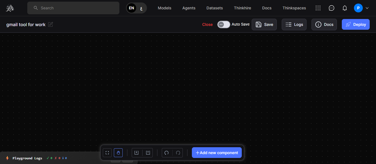Switch the language to EN
This screenshot has height=164, width=376.
[131, 8]
